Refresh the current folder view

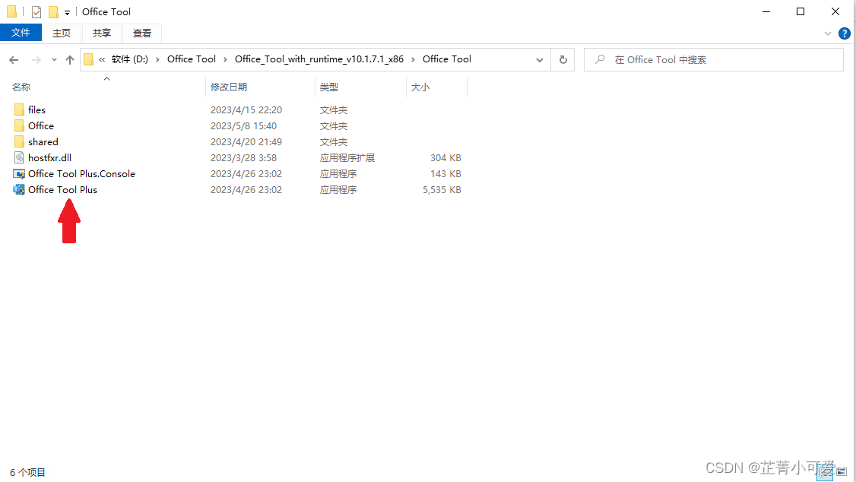563,60
